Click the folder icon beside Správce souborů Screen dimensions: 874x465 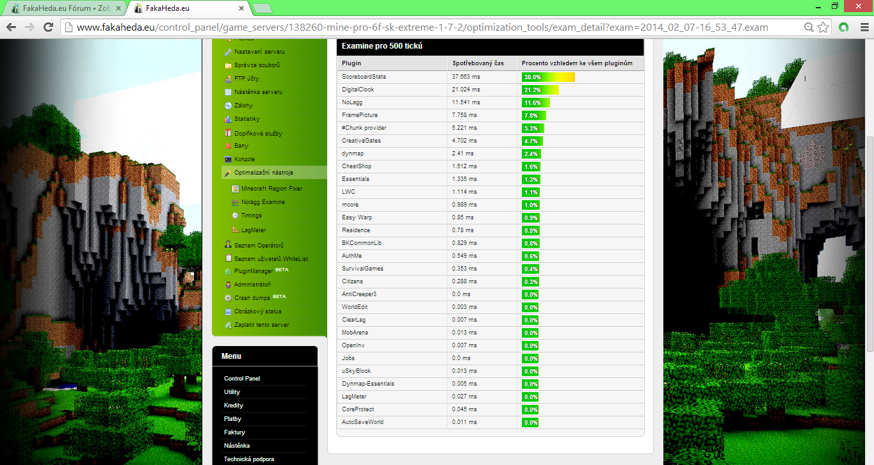click(x=228, y=65)
